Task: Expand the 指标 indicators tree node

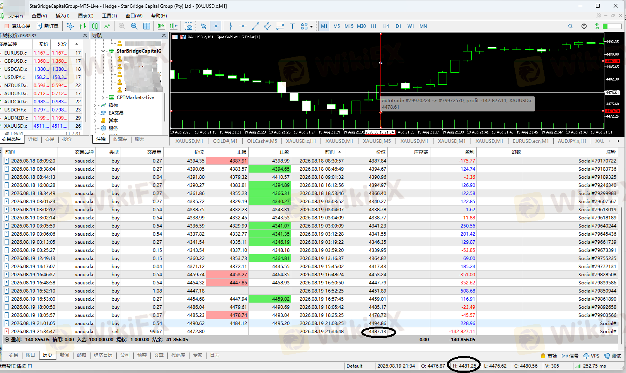Action: tap(95, 105)
